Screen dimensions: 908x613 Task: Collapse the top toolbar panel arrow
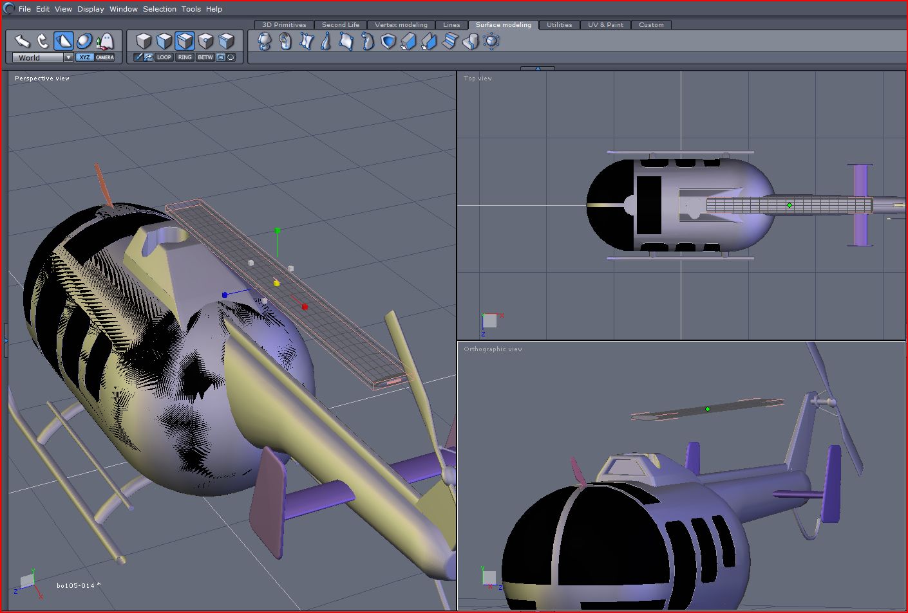(538, 68)
